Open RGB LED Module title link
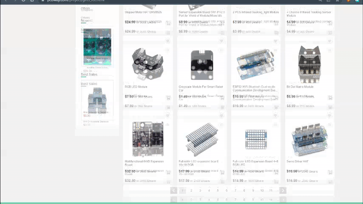The height and width of the screenshot is (204, 363). [136, 87]
